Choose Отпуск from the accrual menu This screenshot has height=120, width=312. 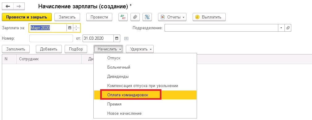[145, 58]
